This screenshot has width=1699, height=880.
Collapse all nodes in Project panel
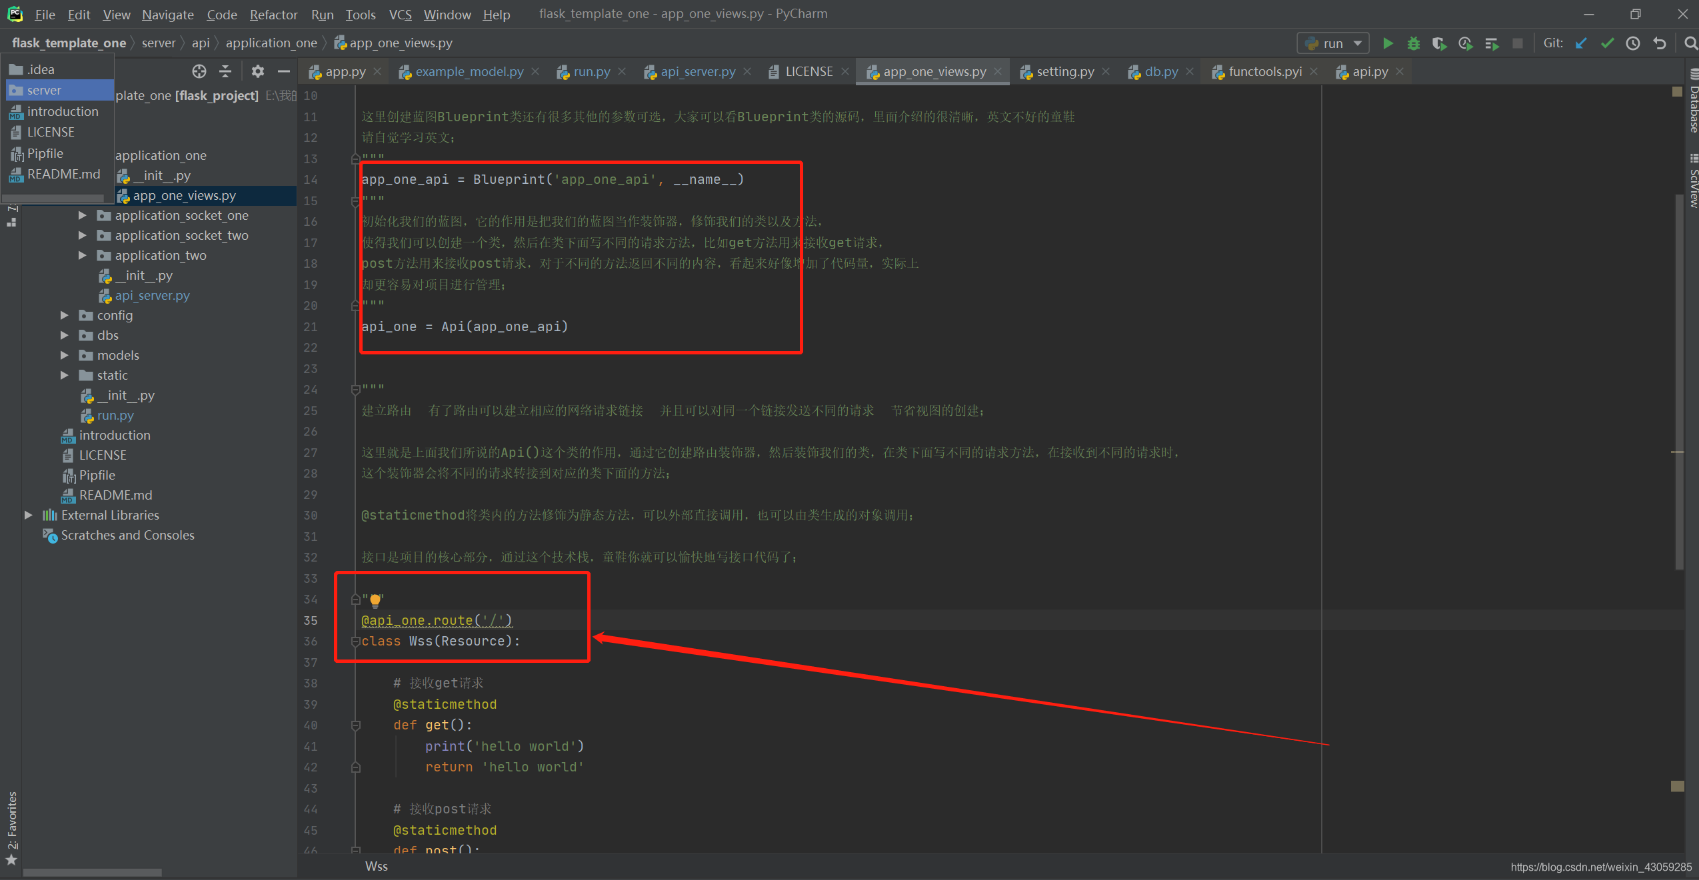tap(226, 71)
